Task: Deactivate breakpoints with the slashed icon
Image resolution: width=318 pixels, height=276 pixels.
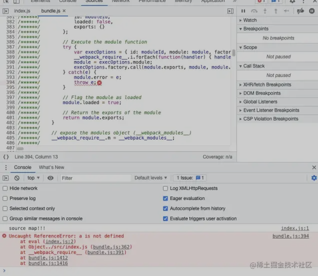Action: click(300, 11)
